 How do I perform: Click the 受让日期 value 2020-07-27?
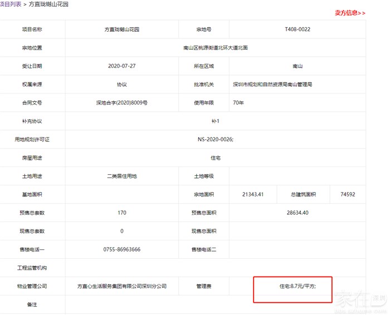[122, 66]
